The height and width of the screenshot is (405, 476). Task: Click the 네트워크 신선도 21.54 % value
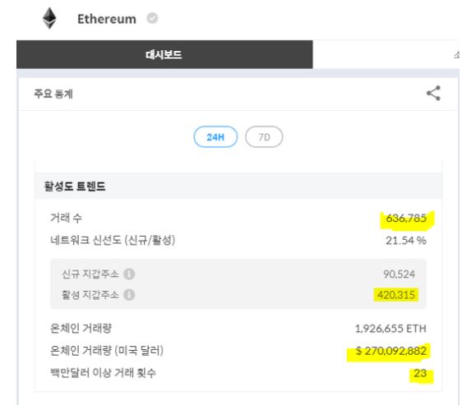406,241
